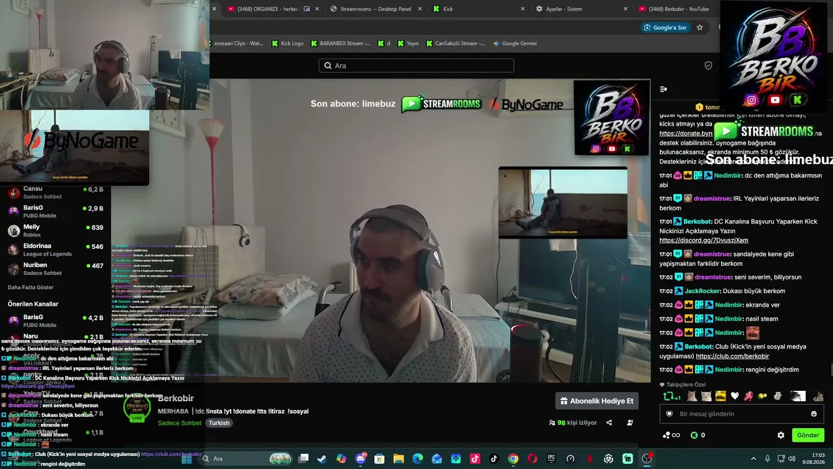Select the Kick browser tab

point(478,9)
